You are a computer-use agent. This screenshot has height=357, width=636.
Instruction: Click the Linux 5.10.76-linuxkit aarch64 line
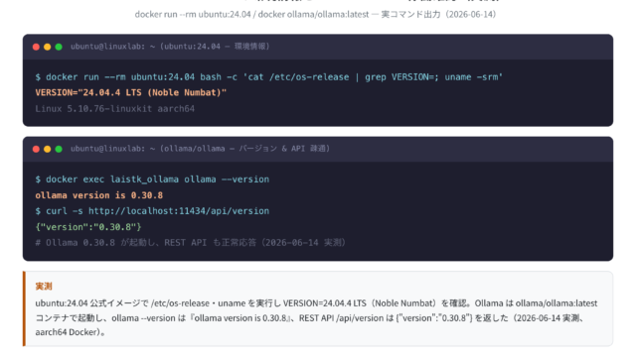[x=115, y=108]
